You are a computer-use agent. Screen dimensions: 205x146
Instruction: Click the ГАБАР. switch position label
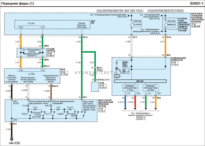click(61, 114)
